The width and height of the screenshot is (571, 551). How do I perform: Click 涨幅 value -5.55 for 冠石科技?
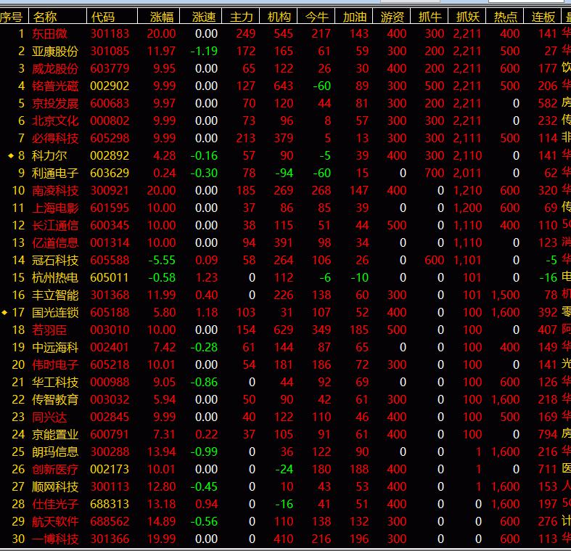click(162, 260)
